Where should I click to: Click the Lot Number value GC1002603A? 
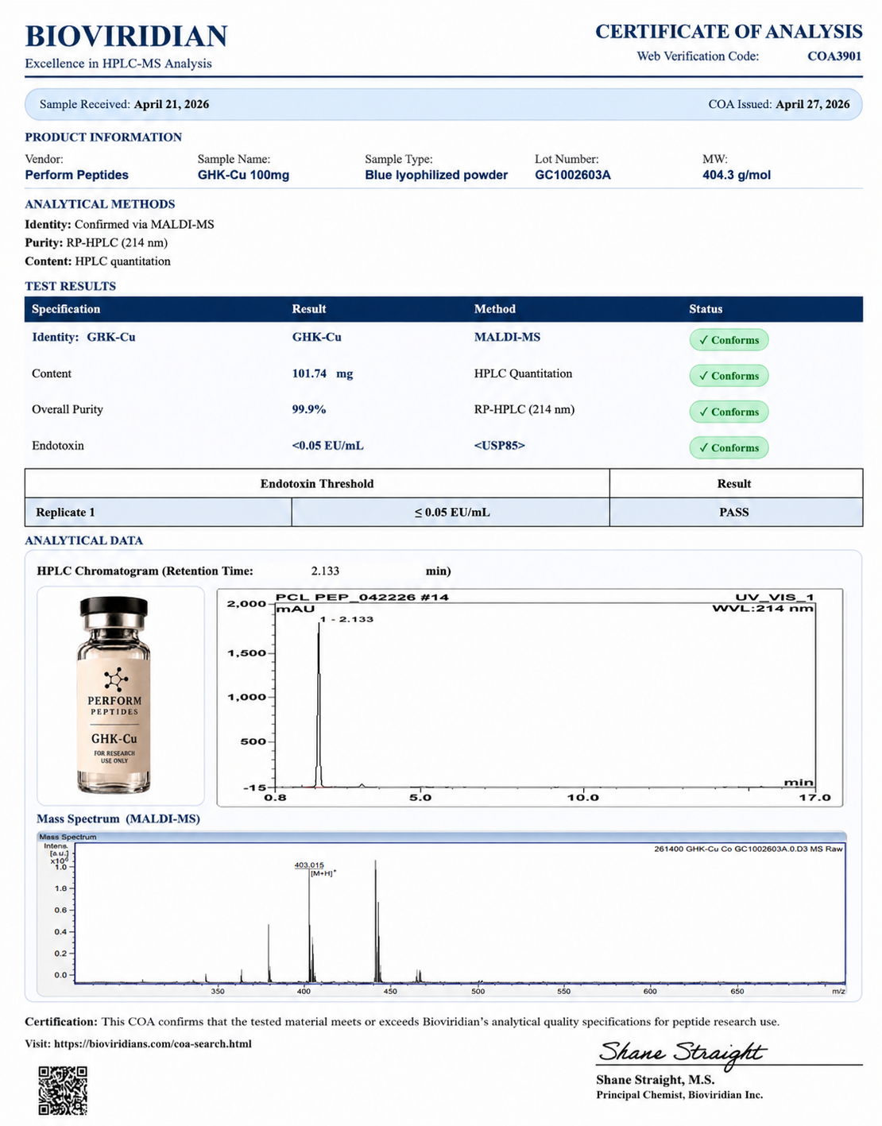coord(573,175)
